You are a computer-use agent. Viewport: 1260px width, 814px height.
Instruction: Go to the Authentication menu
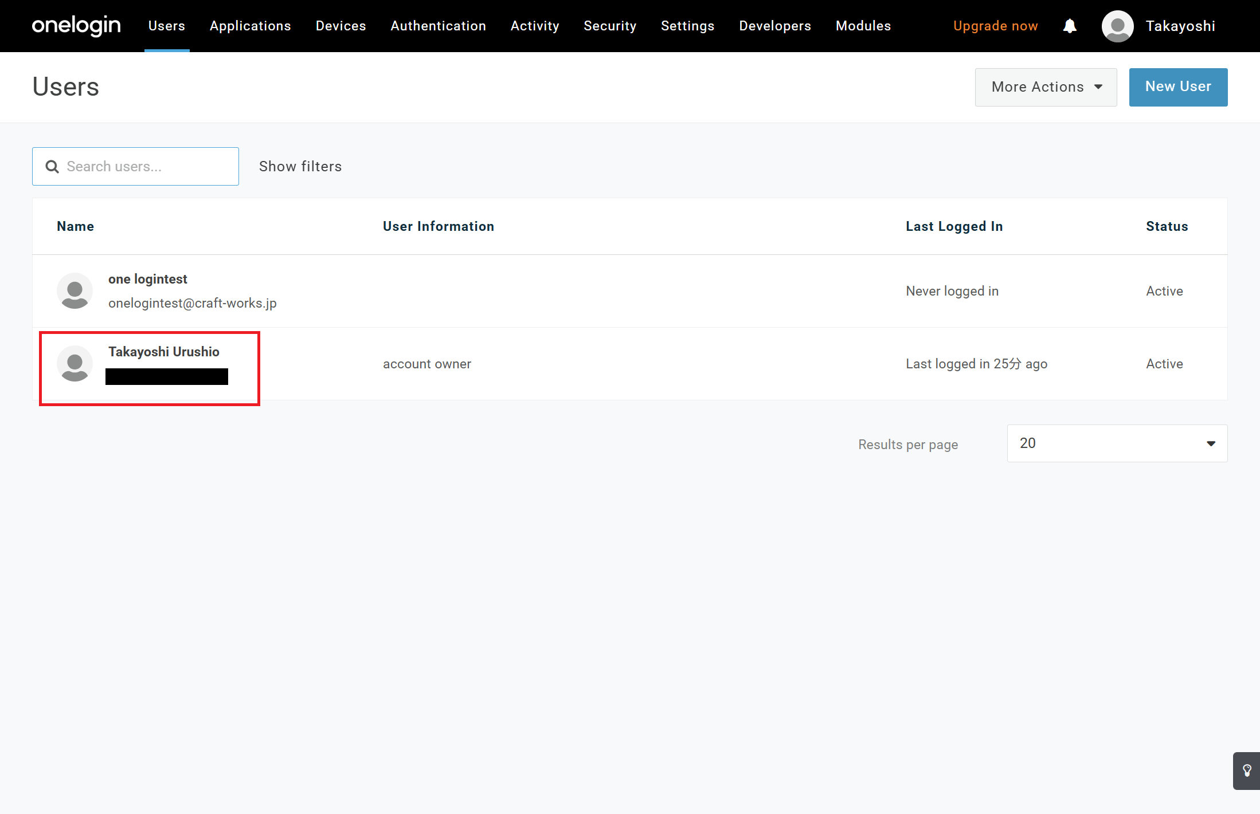(438, 26)
